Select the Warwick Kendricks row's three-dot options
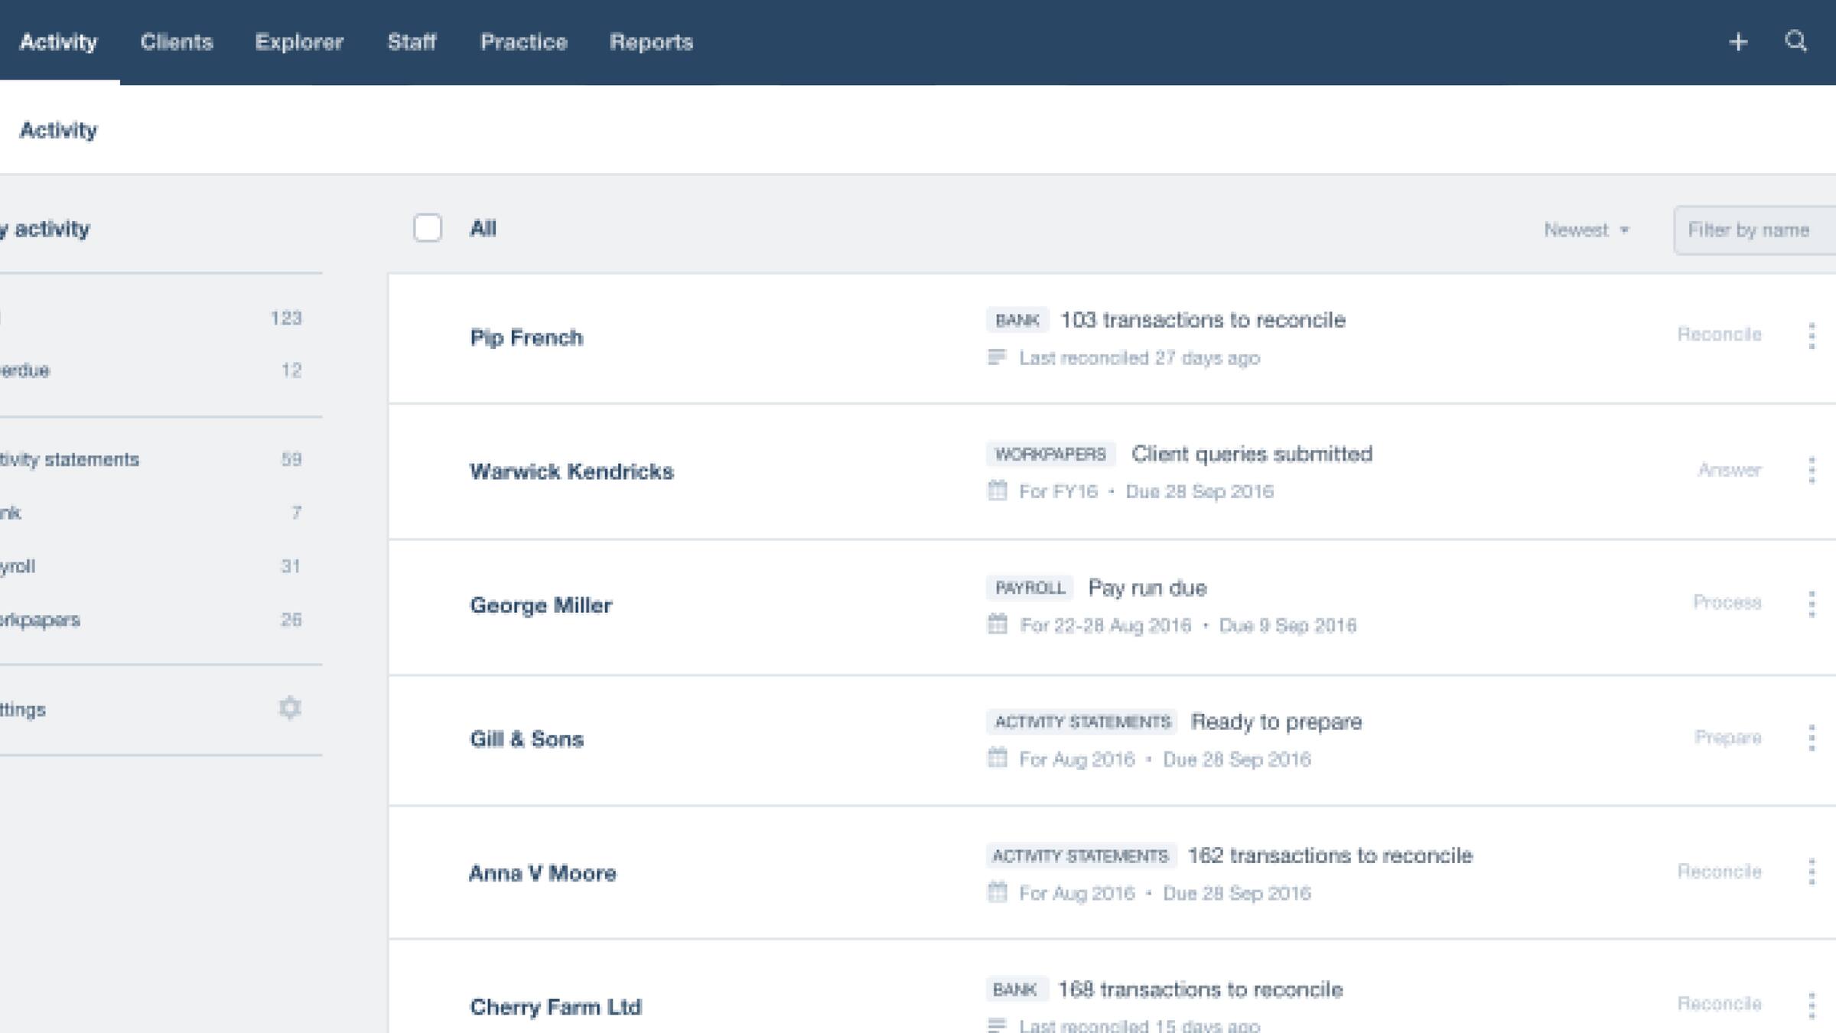Viewport: 1836px width, 1033px height. [x=1812, y=470]
